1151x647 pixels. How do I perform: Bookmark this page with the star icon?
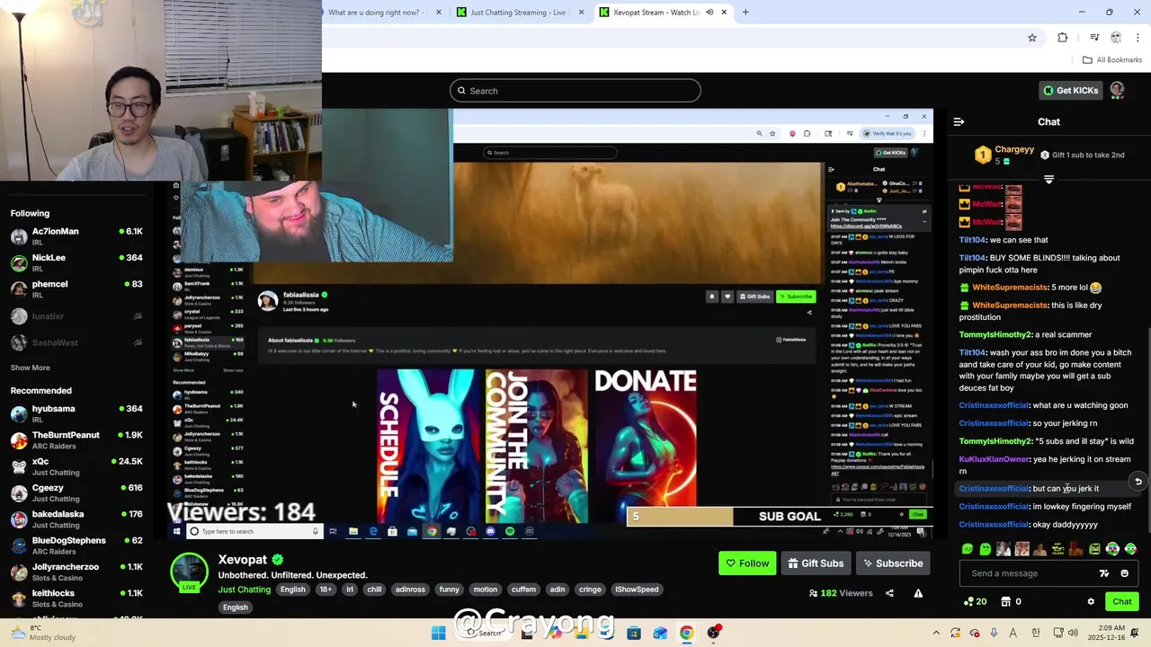(1032, 38)
